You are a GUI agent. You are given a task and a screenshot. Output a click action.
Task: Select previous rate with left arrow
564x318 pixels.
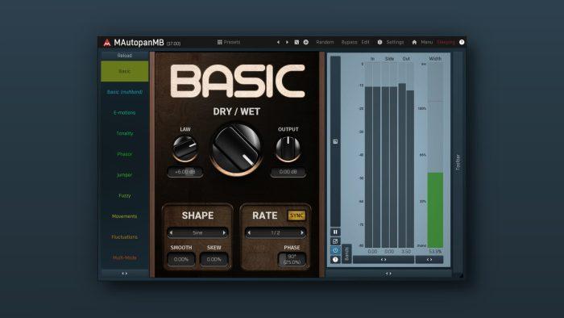(249, 233)
